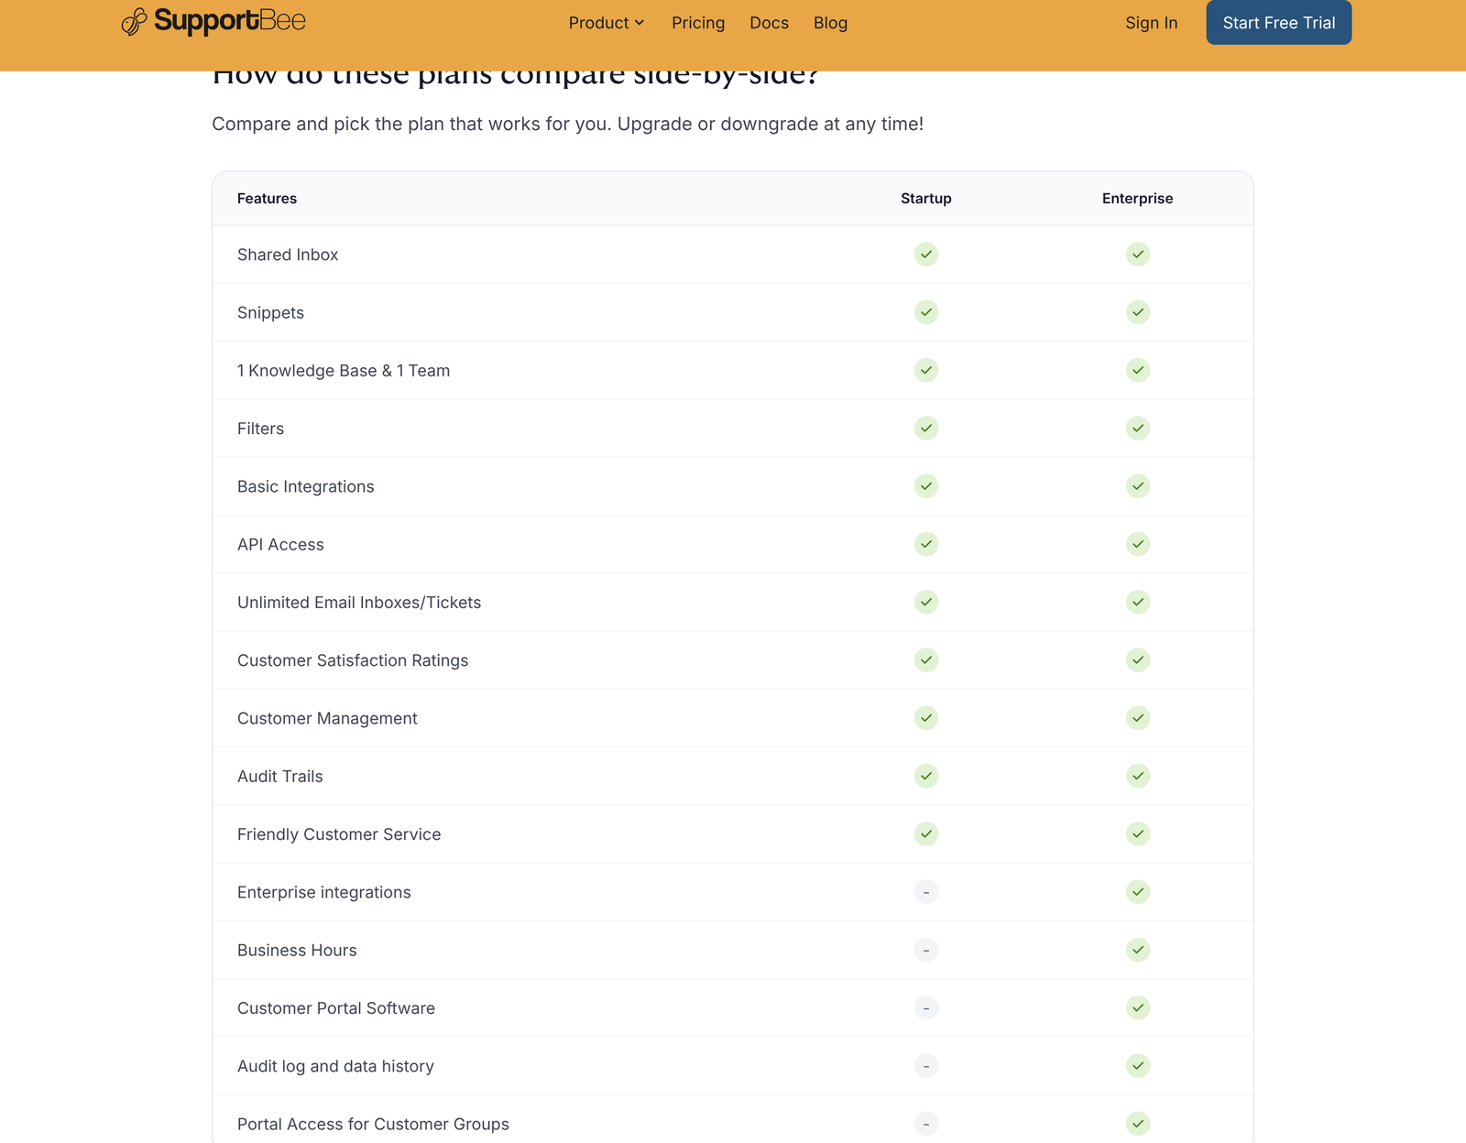The width and height of the screenshot is (1466, 1143).
Task: Click Startup checkmark for Knowledge Base row
Action: point(926,370)
